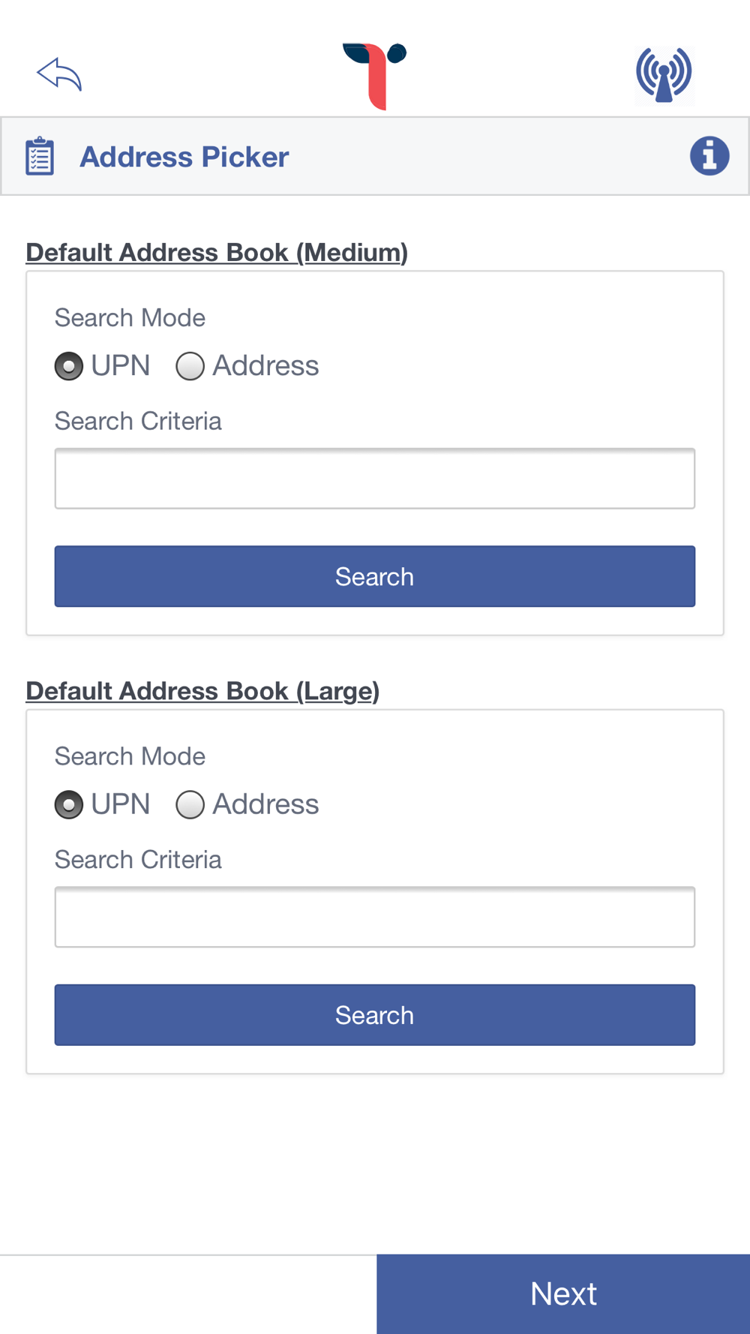Click the Address Picker title text
750x1334 pixels.
[184, 157]
